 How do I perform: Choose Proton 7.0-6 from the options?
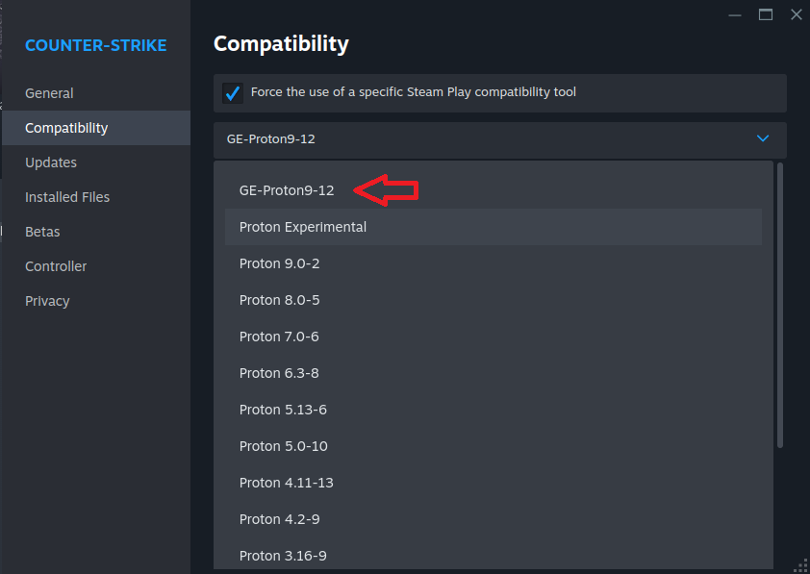click(279, 337)
